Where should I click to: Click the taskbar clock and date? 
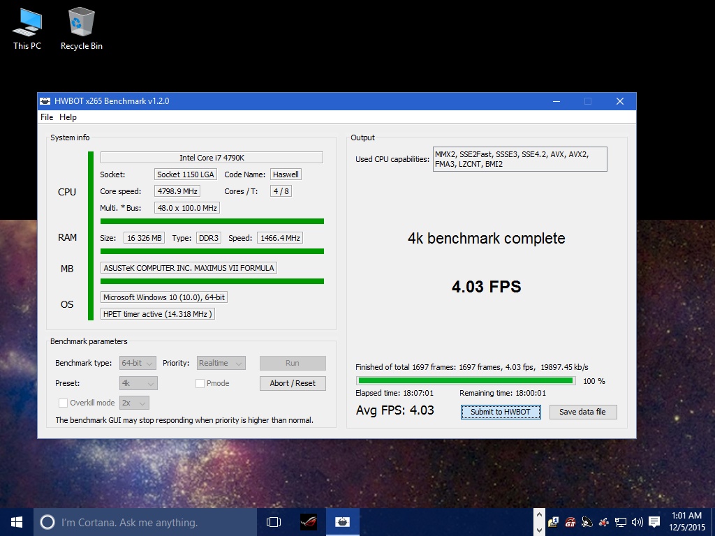pyautogui.click(x=687, y=522)
